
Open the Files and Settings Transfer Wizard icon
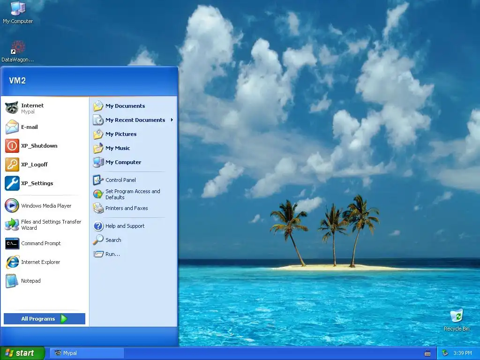(12, 225)
